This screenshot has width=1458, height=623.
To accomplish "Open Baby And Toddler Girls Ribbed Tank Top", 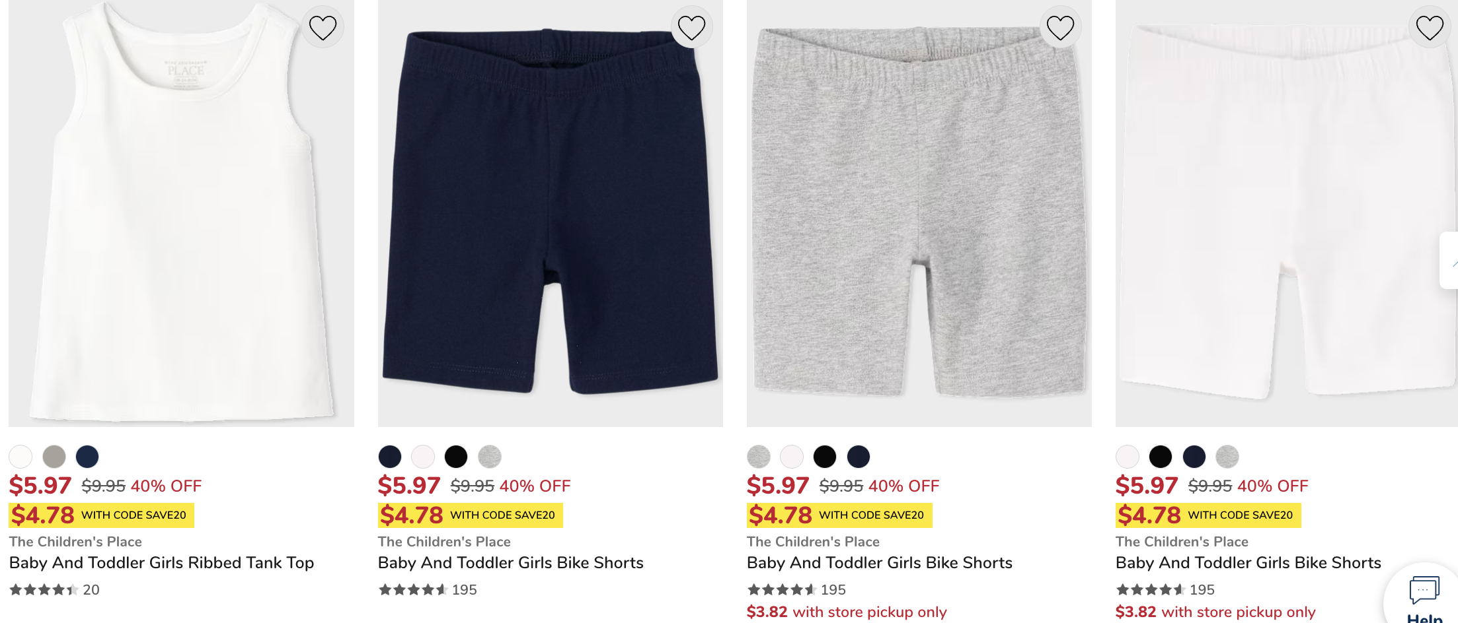I will pyautogui.click(x=161, y=563).
